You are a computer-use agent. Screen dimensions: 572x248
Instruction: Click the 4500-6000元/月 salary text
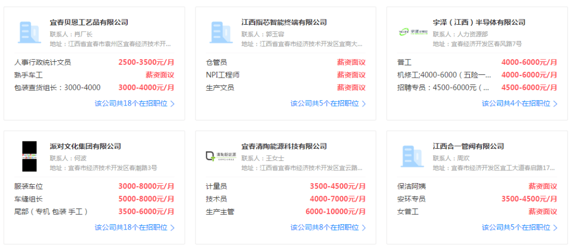[529, 88]
